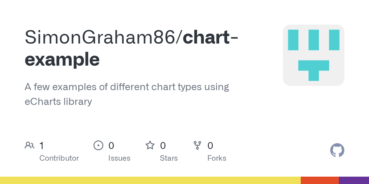Viewport: 369px width, 184px height.
Task: Select the Issues label text
Action: 119,158
